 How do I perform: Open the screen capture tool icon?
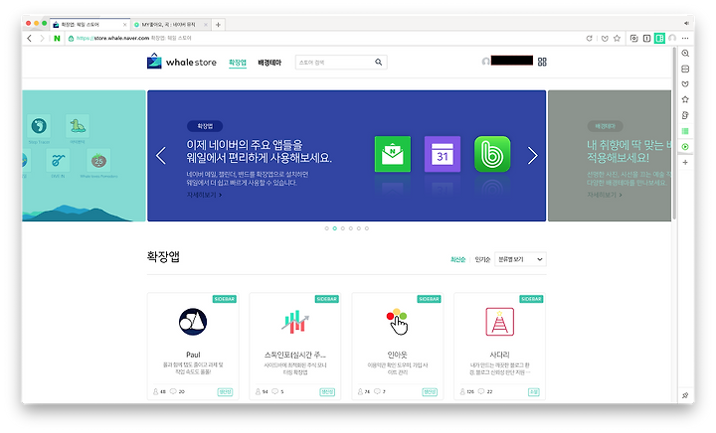pyautogui.click(x=633, y=39)
